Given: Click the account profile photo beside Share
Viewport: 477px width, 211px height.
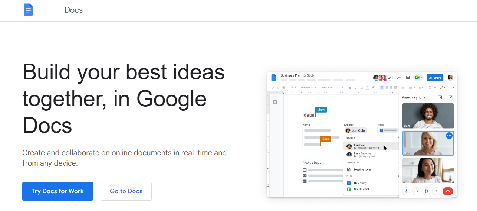Looking at the screenshot, I should click(x=450, y=78).
